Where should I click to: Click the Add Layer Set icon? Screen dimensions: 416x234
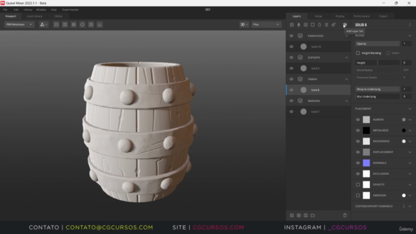click(344, 25)
